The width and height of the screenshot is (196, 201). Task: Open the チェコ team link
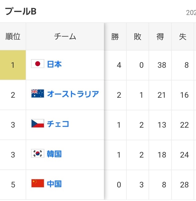click(58, 124)
